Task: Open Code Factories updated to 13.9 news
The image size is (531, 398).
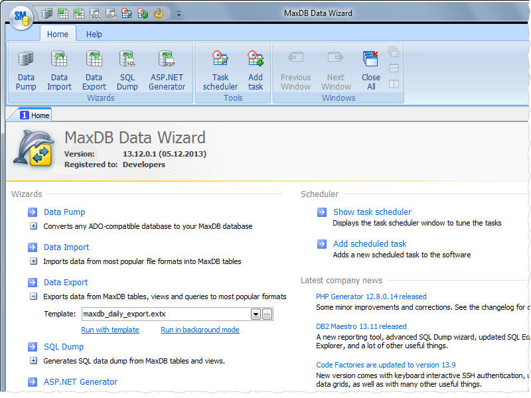Action: [386, 365]
